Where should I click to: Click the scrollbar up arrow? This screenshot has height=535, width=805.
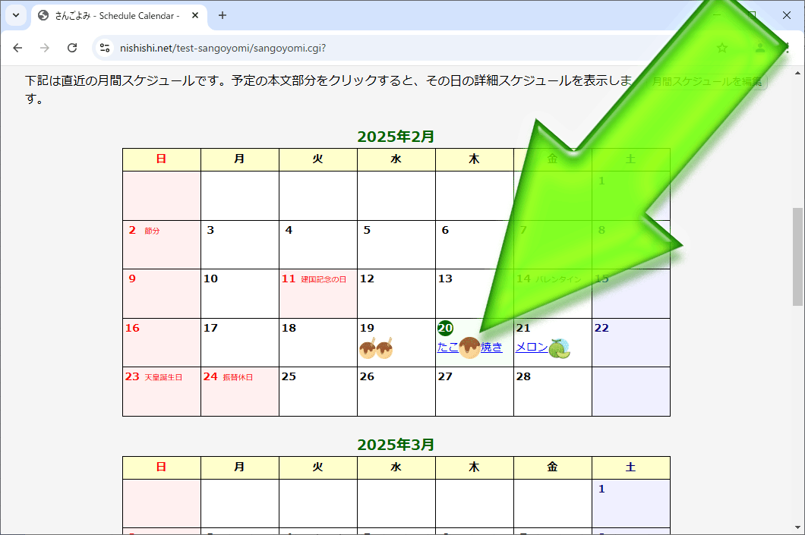click(x=797, y=73)
